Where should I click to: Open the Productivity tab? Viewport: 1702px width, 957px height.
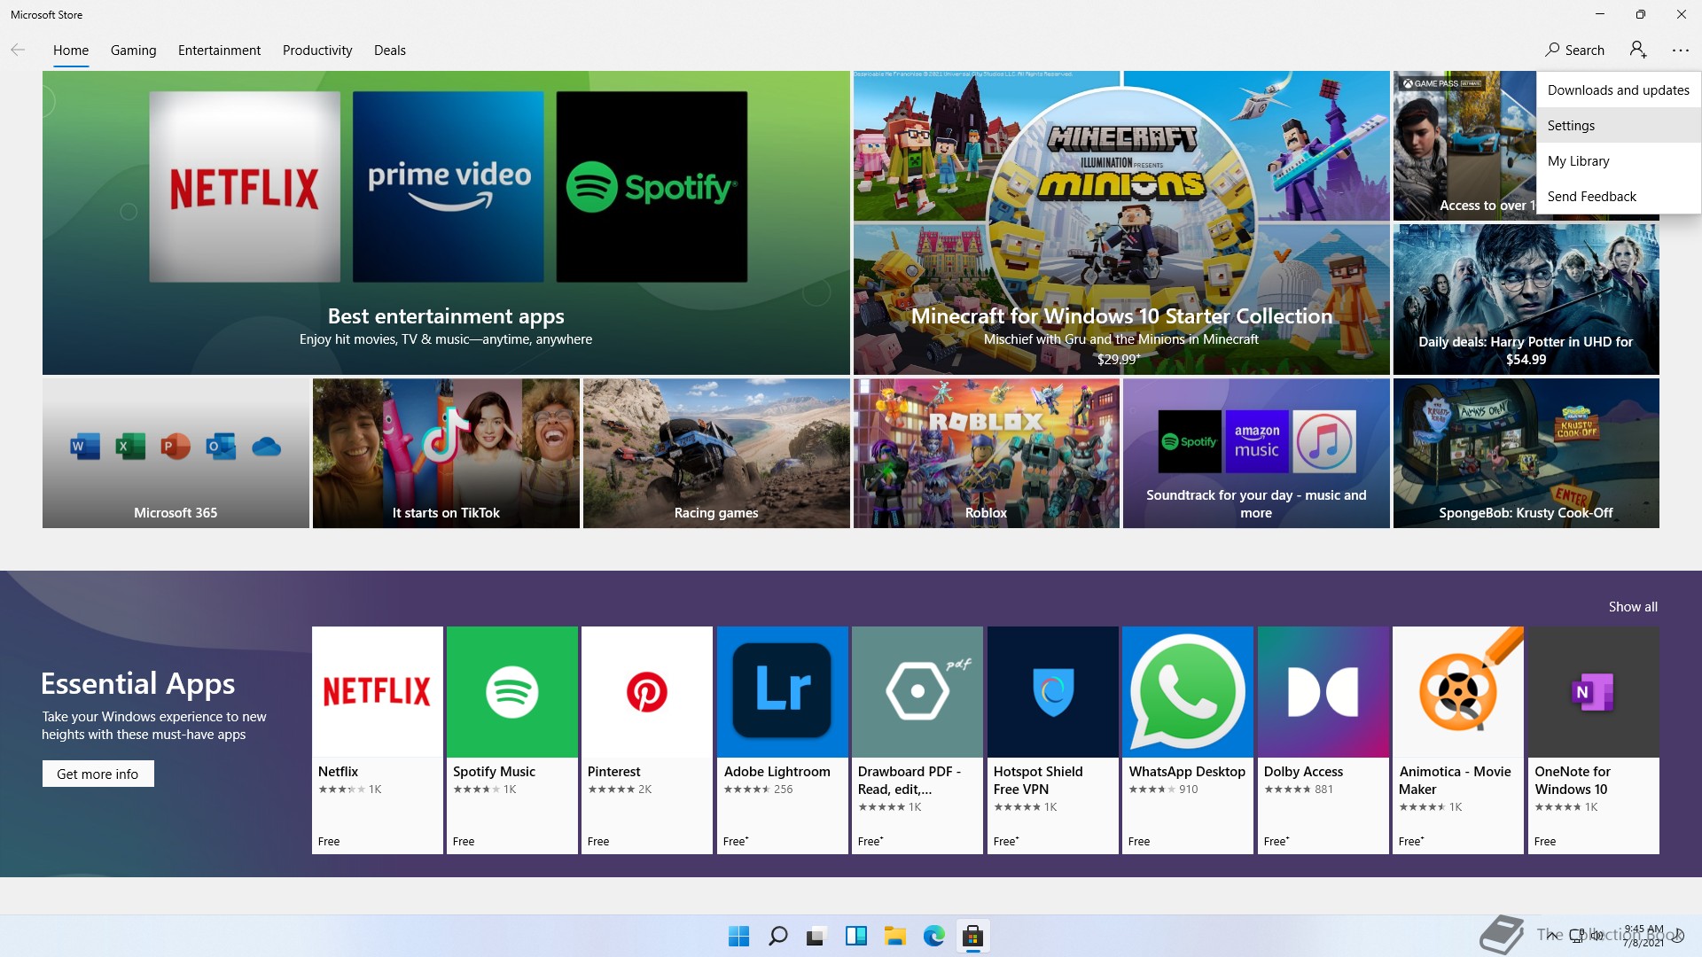tap(317, 50)
